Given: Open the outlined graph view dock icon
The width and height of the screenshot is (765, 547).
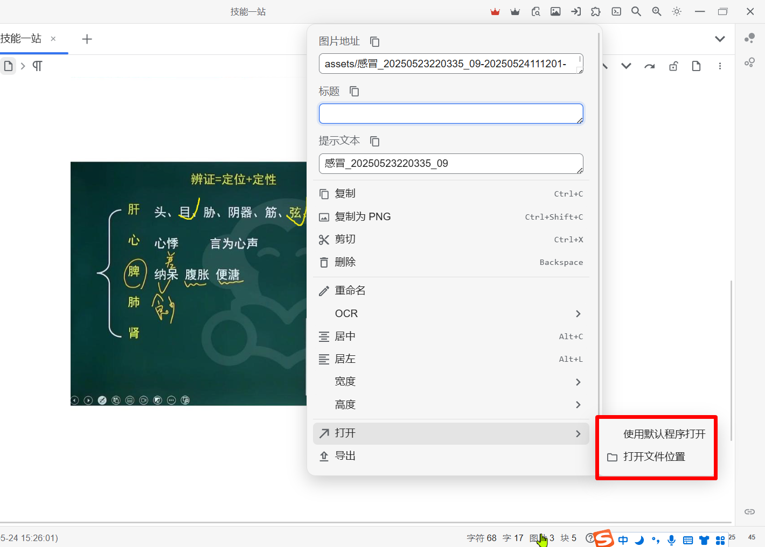Looking at the screenshot, I should click(749, 62).
